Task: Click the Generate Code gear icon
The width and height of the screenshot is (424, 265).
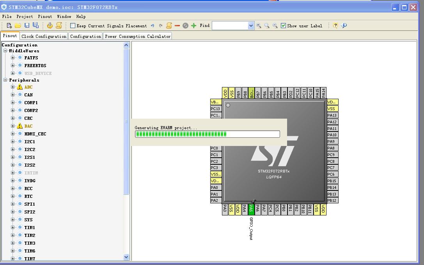Action: 50,25
